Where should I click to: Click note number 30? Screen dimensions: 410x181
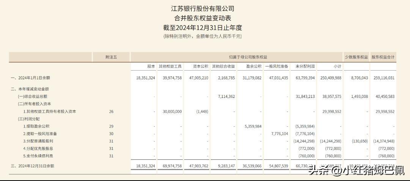click(111, 134)
